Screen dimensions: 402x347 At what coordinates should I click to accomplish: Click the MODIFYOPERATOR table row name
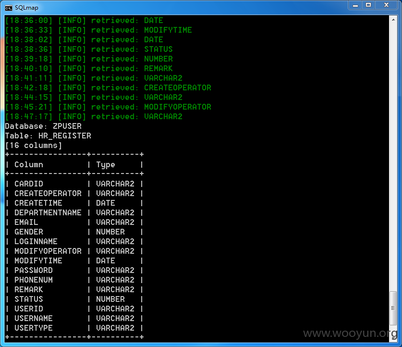48,251
